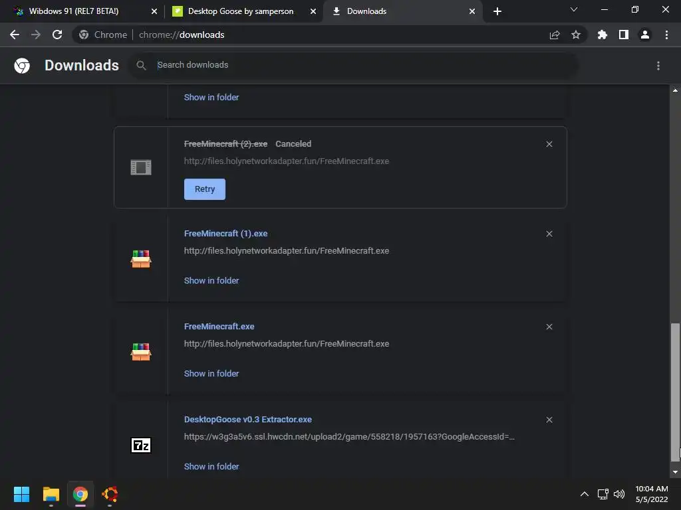Screen dimensions: 681x510
Task: Retry the canceled FreeMinecraft (2).exe download
Action: (205, 189)
